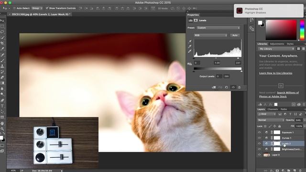Click the Photoshop CC notification banner
This screenshot has height=172, width=306.
pos(269,11)
